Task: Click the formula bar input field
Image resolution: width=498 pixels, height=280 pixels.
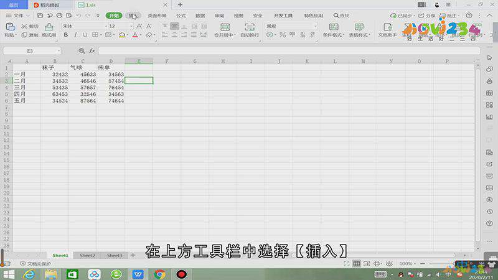Action: [x=289, y=51]
